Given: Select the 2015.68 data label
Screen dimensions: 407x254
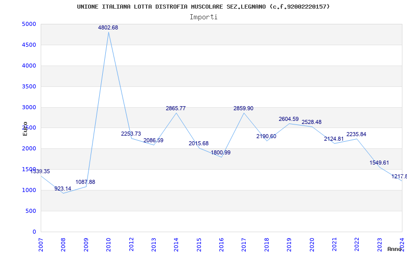Looking at the screenshot, I should (198, 143).
